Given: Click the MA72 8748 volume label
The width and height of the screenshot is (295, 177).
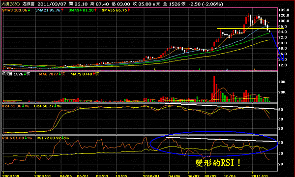Looking at the screenshot, I should (x=85, y=74).
